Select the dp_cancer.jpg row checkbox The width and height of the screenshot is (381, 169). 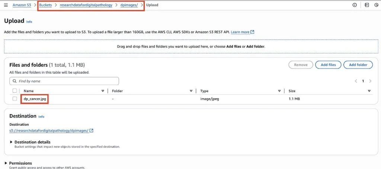pos(15,99)
